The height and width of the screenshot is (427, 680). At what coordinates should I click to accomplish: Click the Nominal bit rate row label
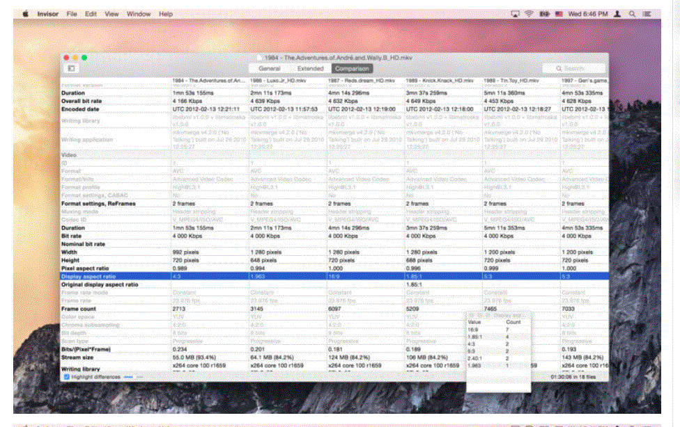point(84,244)
